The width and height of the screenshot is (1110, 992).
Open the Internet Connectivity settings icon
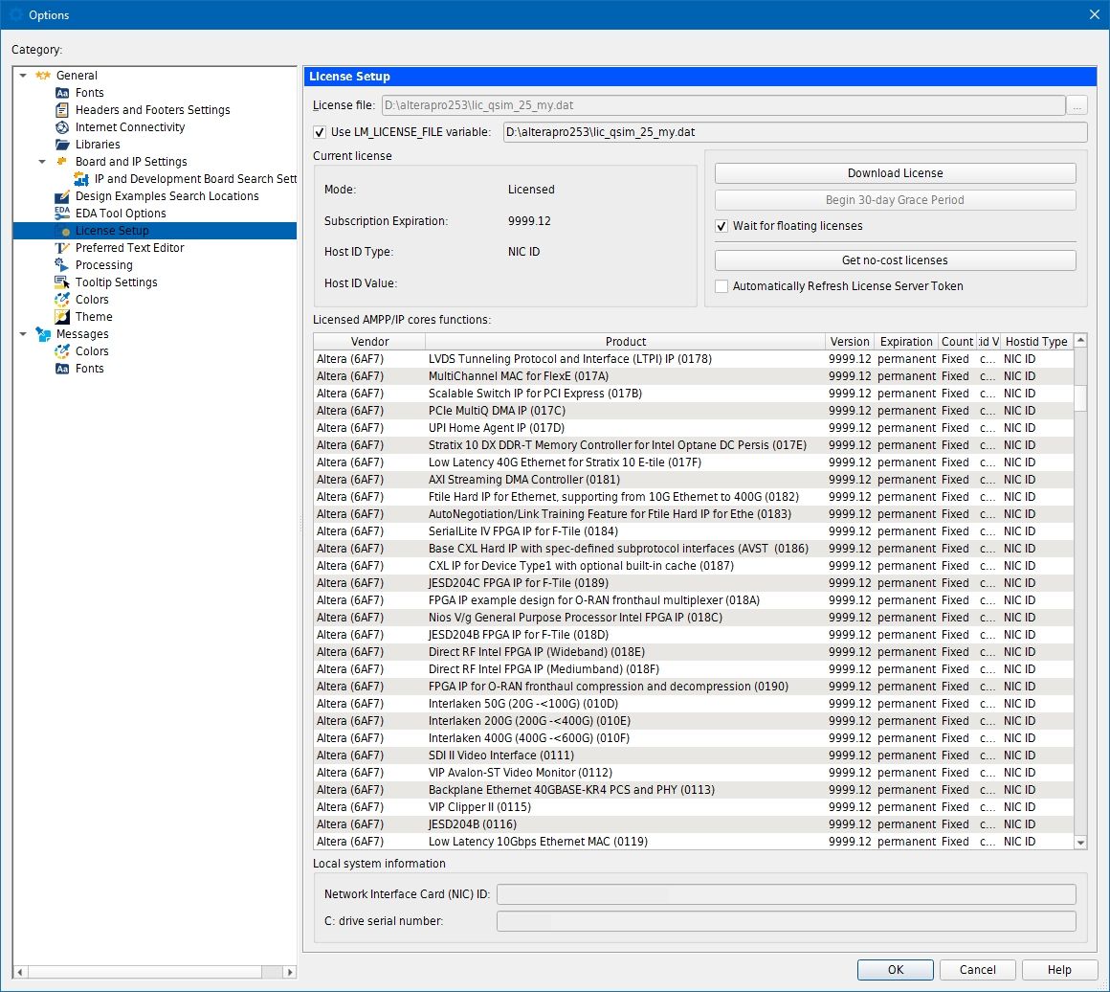pos(63,126)
